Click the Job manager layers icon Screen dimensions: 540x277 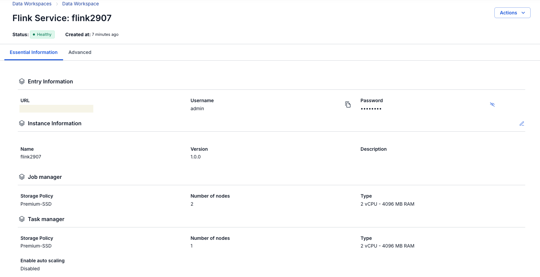click(x=22, y=177)
